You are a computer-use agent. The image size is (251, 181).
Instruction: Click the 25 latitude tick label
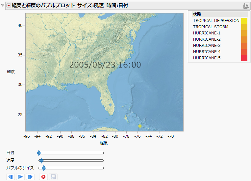pyautogui.click(x=20, y=115)
